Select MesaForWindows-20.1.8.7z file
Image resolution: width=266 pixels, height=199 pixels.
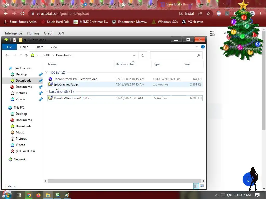point(125,98)
